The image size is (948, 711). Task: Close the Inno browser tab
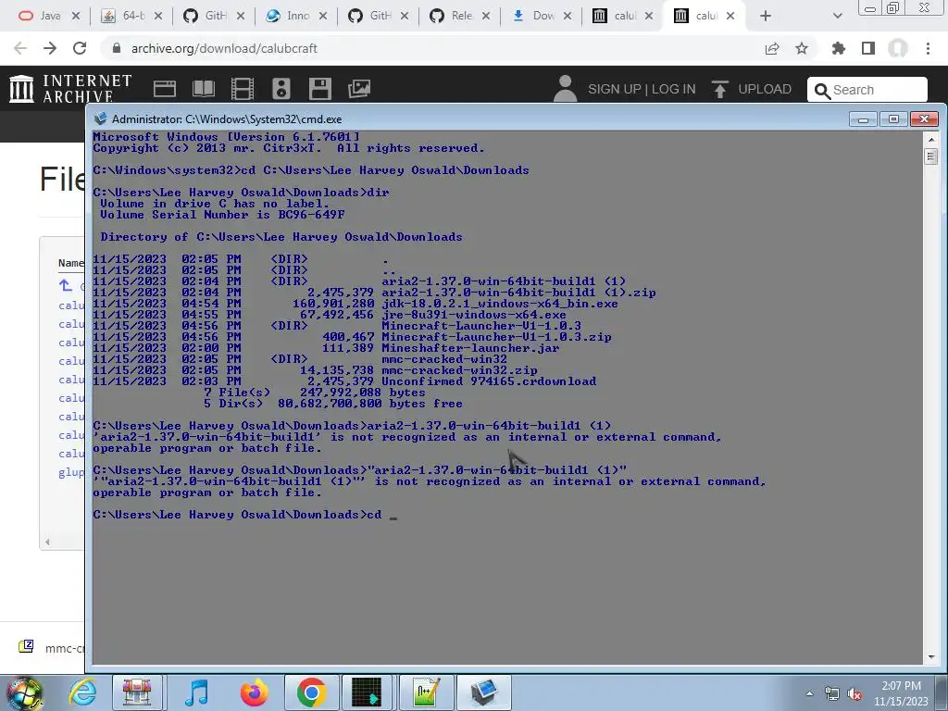pyautogui.click(x=323, y=16)
